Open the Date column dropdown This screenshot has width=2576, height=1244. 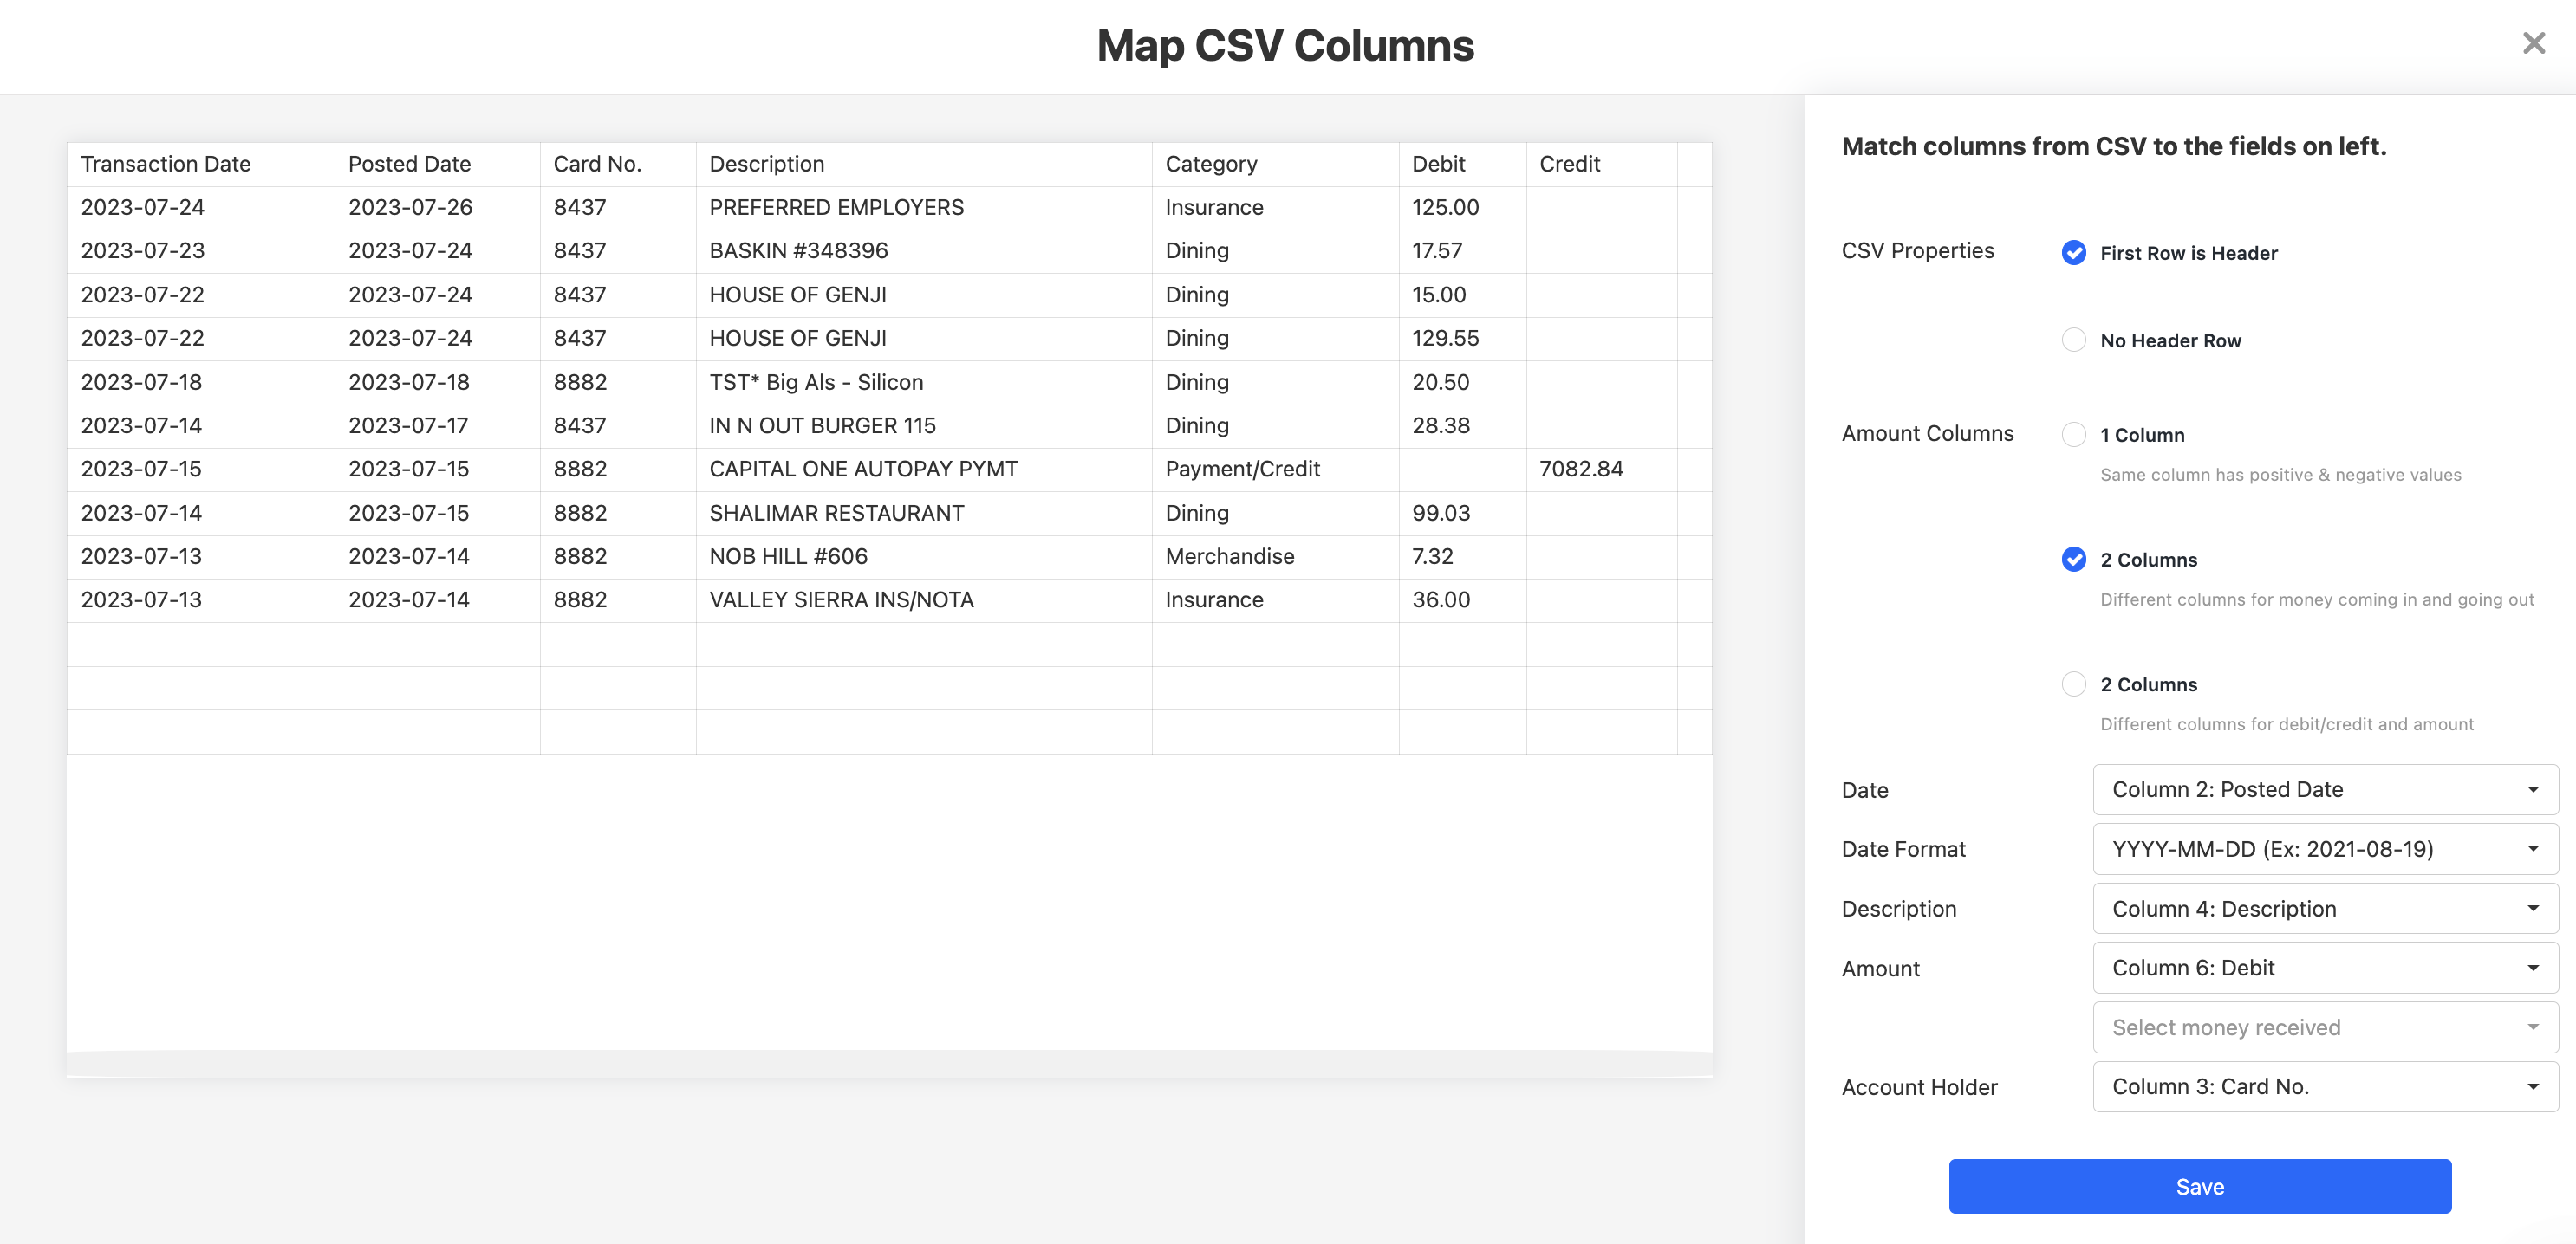pyautogui.click(x=2325, y=789)
